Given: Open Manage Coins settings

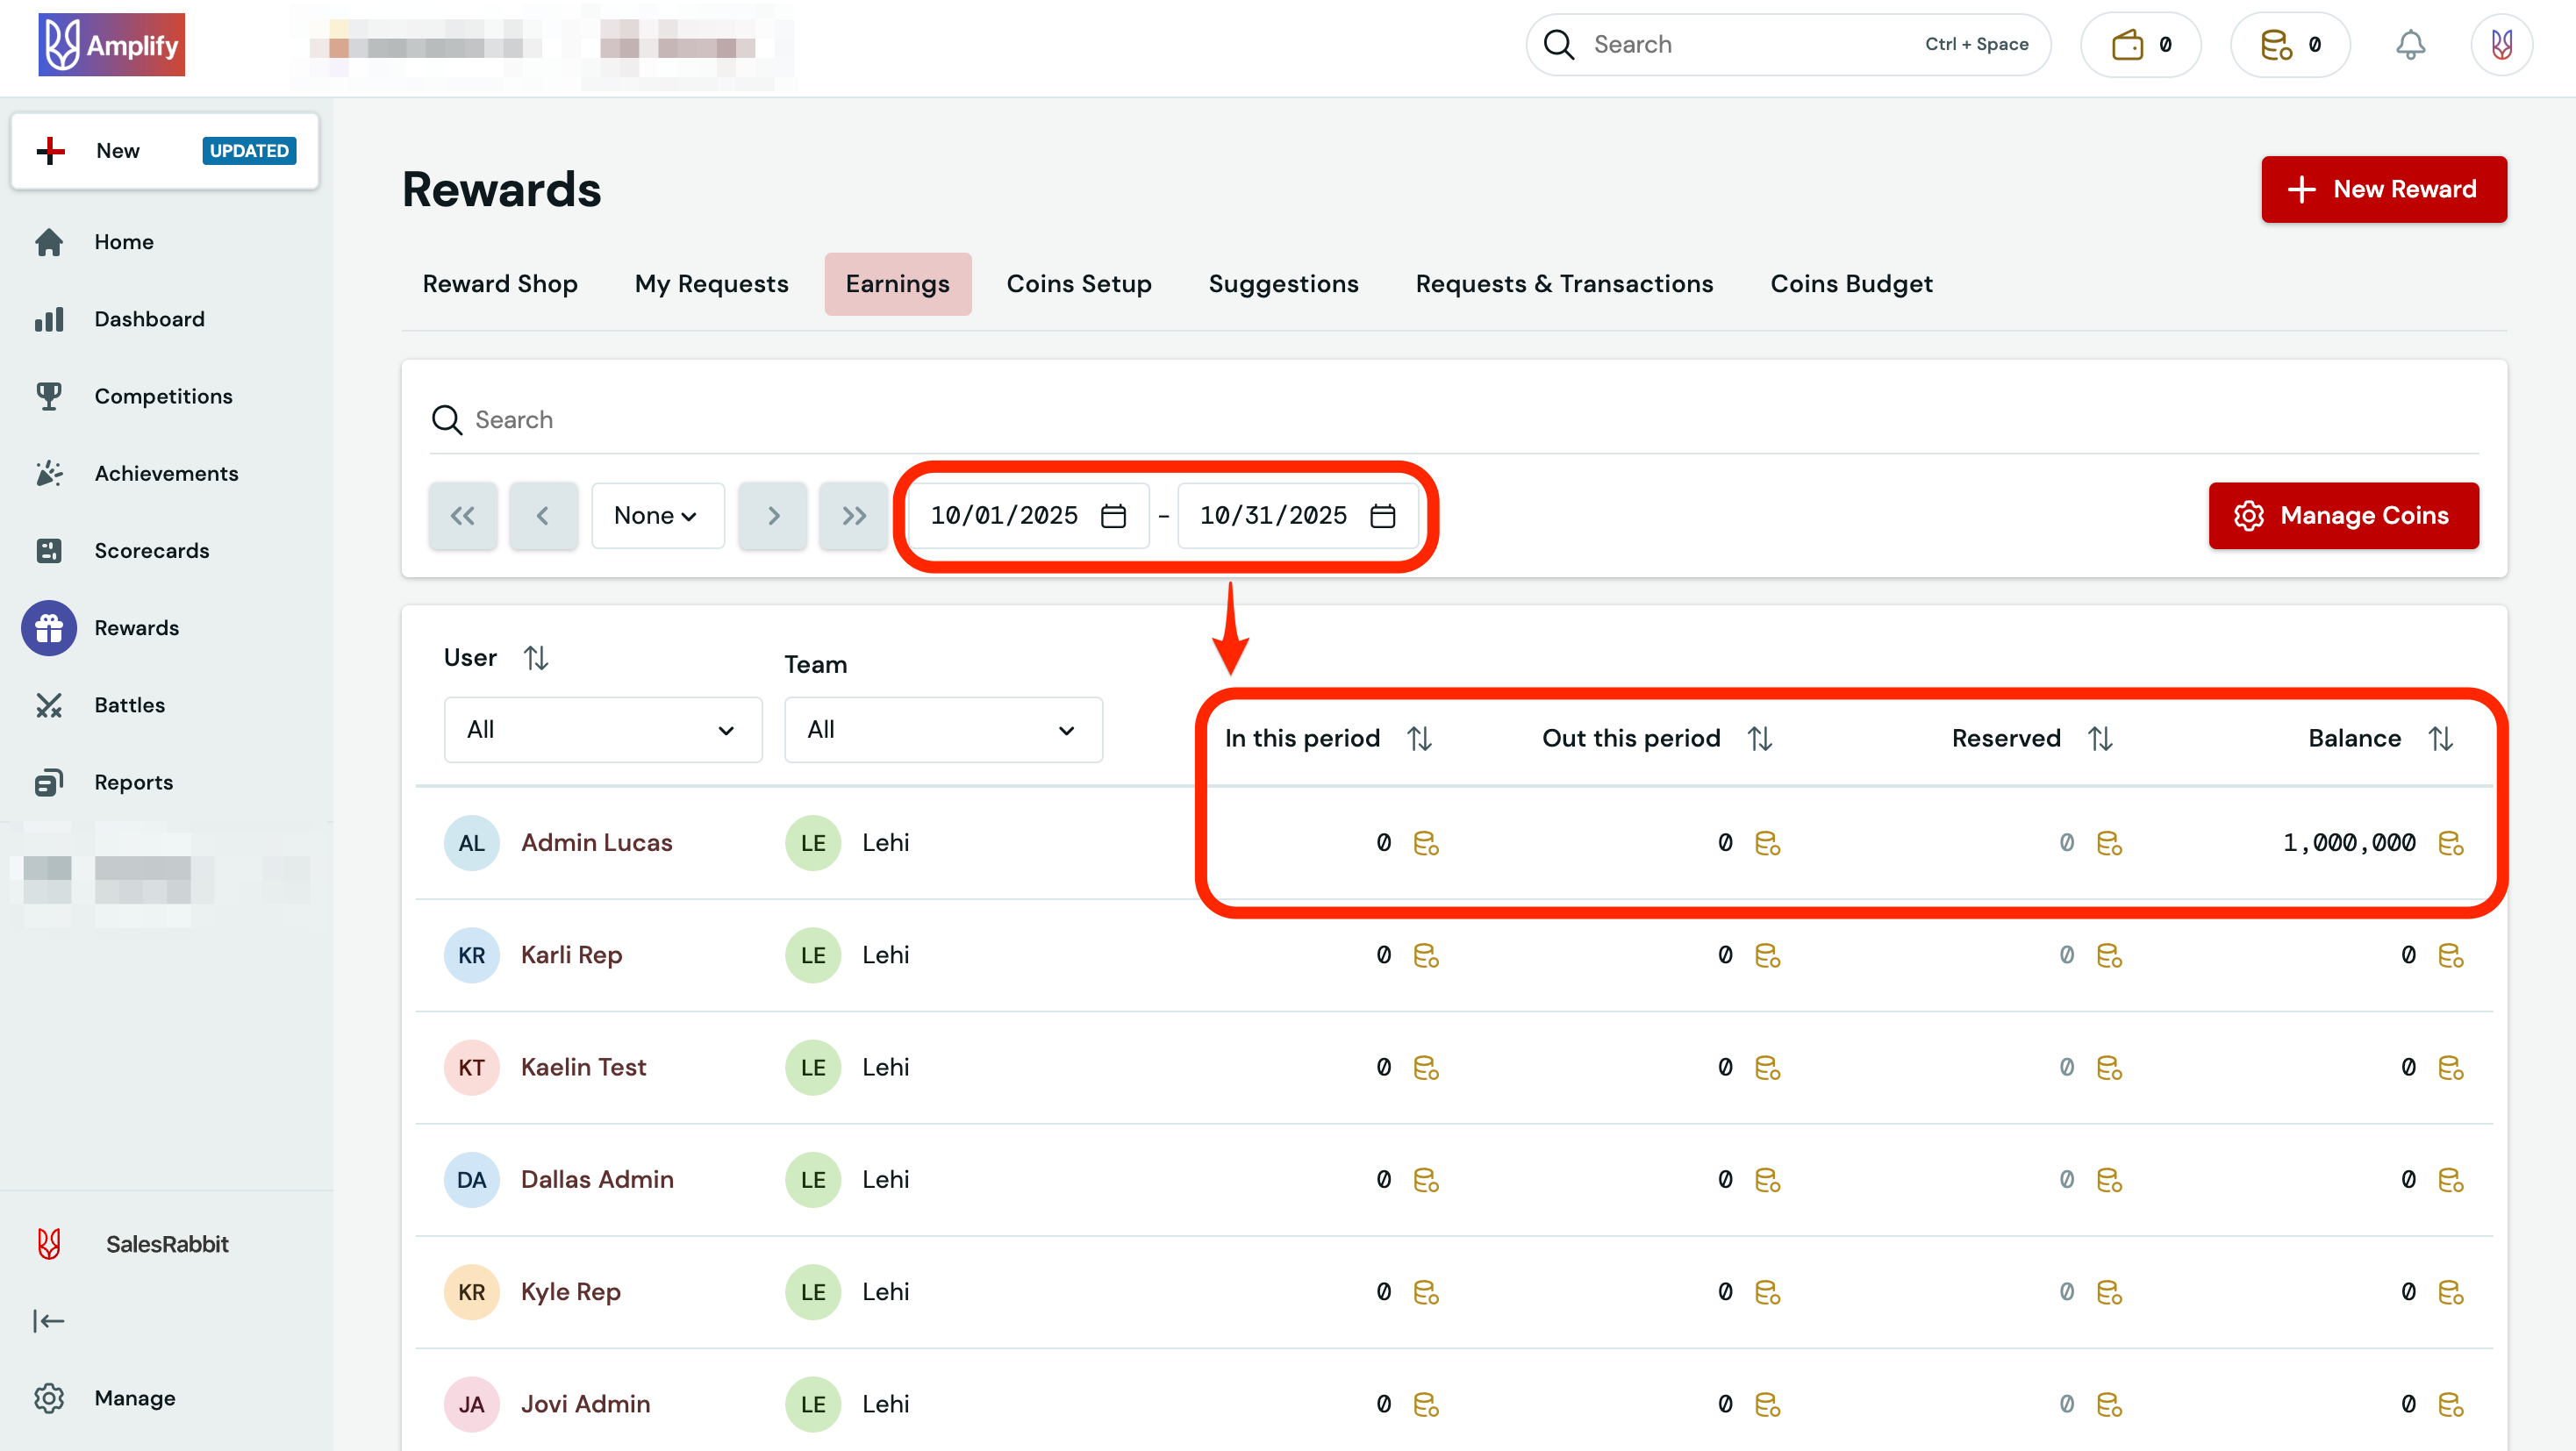Looking at the screenshot, I should point(2343,515).
